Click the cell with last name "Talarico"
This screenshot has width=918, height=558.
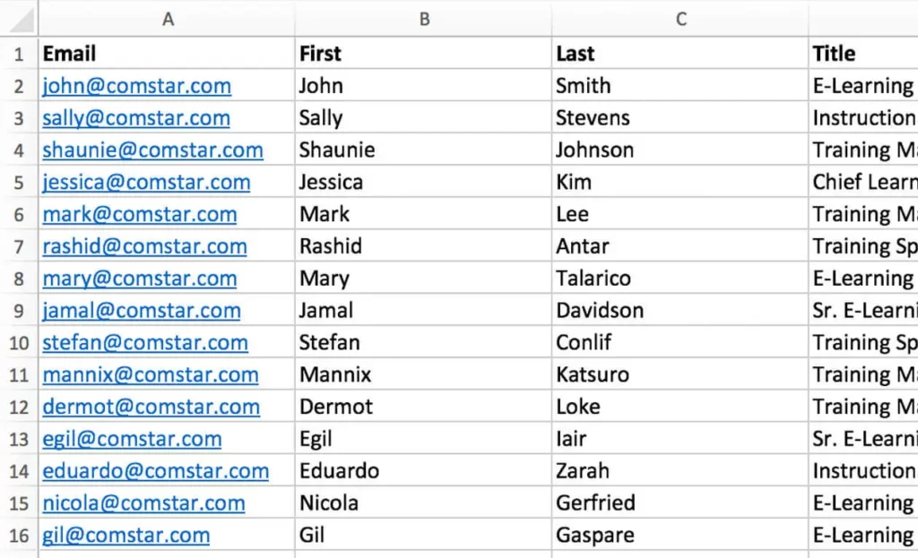click(x=680, y=279)
